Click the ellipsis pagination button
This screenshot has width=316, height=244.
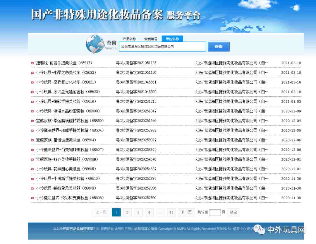pos(160,212)
